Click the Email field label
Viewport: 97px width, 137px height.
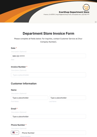tap(13, 109)
